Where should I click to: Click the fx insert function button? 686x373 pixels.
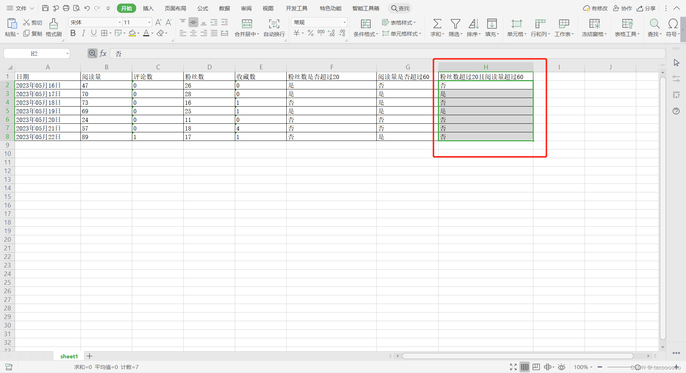click(103, 54)
